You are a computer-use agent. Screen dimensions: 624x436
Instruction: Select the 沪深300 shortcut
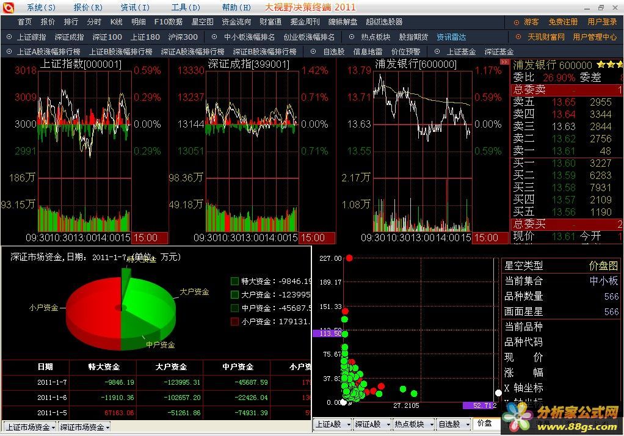183,37
